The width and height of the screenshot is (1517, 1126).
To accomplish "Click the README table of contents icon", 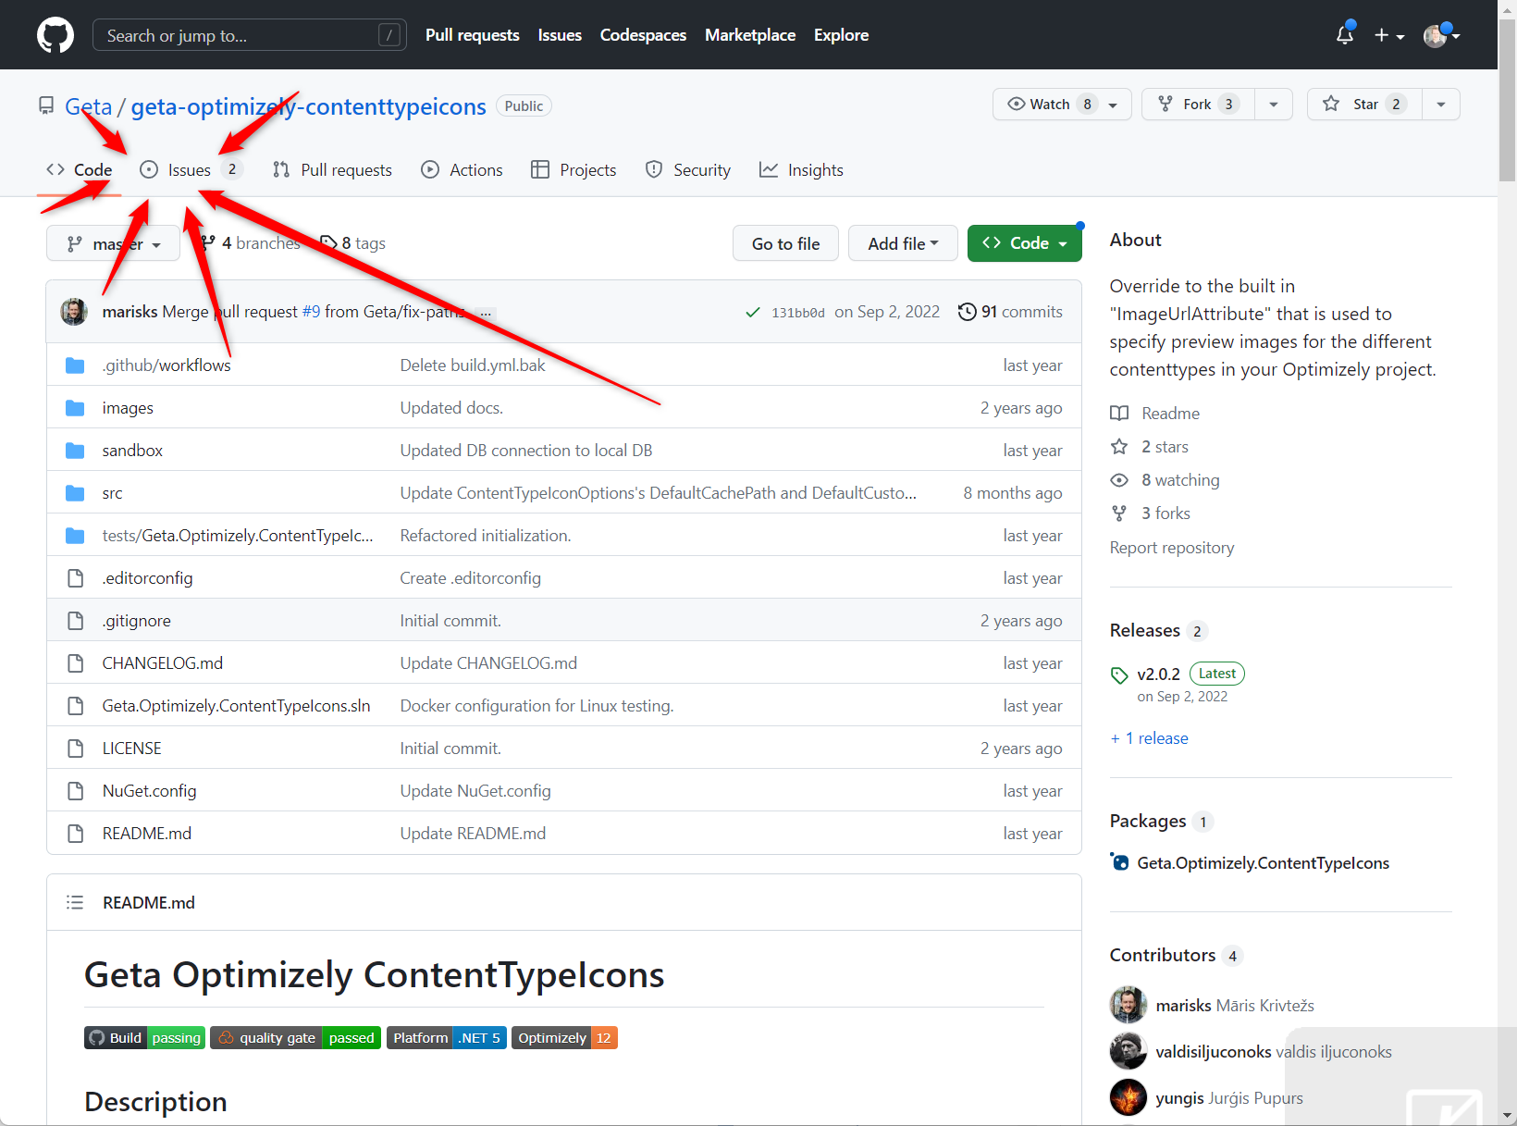I will tap(75, 902).
